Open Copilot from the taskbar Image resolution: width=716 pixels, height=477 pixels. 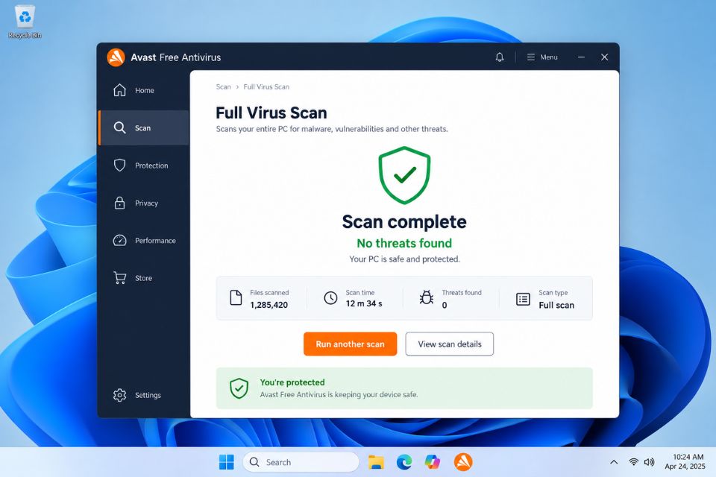tap(433, 462)
